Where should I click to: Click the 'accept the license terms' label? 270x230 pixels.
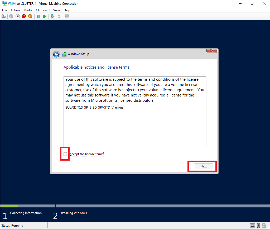pos(86,154)
